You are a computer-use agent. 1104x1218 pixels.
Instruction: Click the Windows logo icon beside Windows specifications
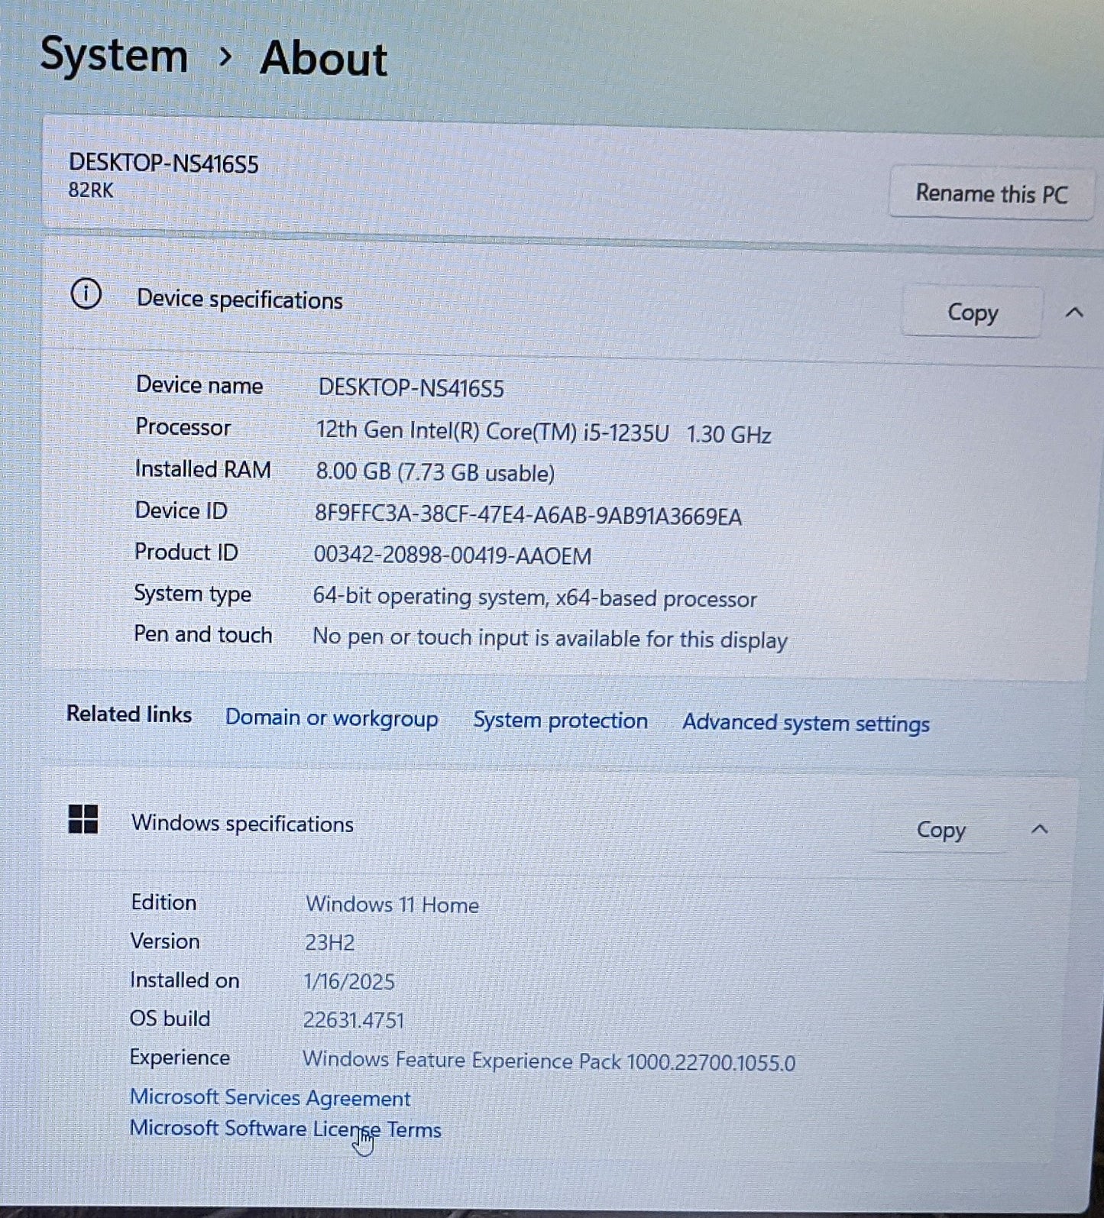tap(83, 819)
